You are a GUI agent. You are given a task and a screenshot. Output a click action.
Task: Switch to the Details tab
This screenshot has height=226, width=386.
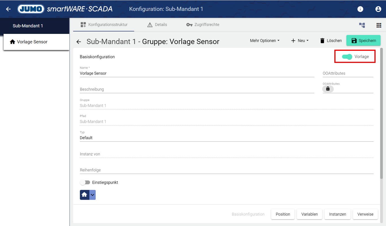pos(157,25)
